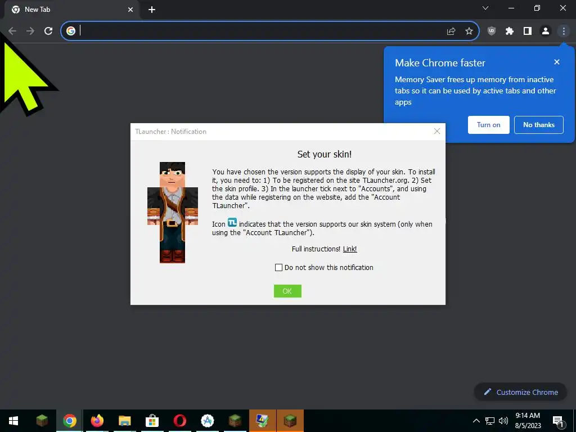Image resolution: width=576 pixels, height=432 pixels.
Task: Open network settings from the tray
Action: 490,421
